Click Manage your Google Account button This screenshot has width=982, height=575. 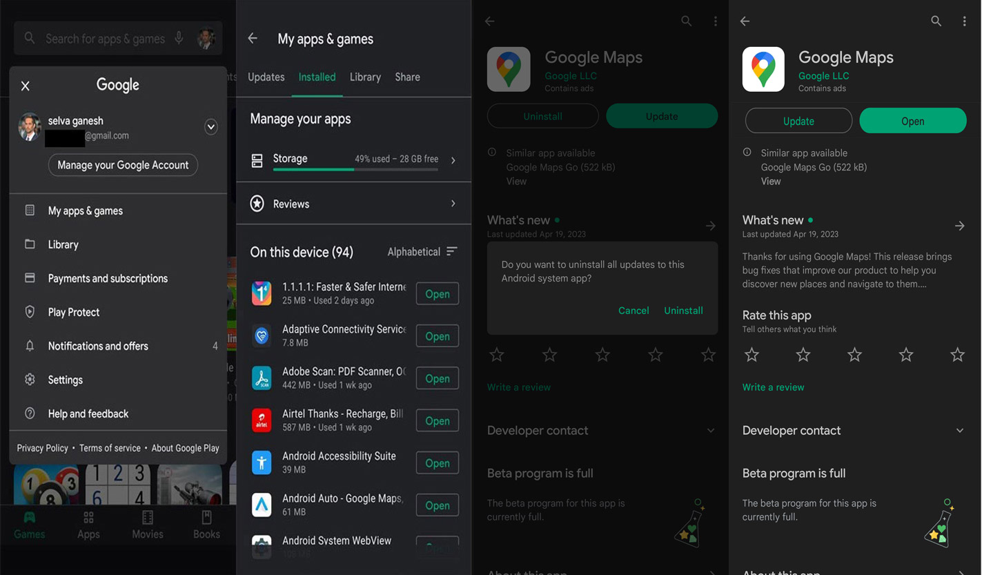point(123,165)
